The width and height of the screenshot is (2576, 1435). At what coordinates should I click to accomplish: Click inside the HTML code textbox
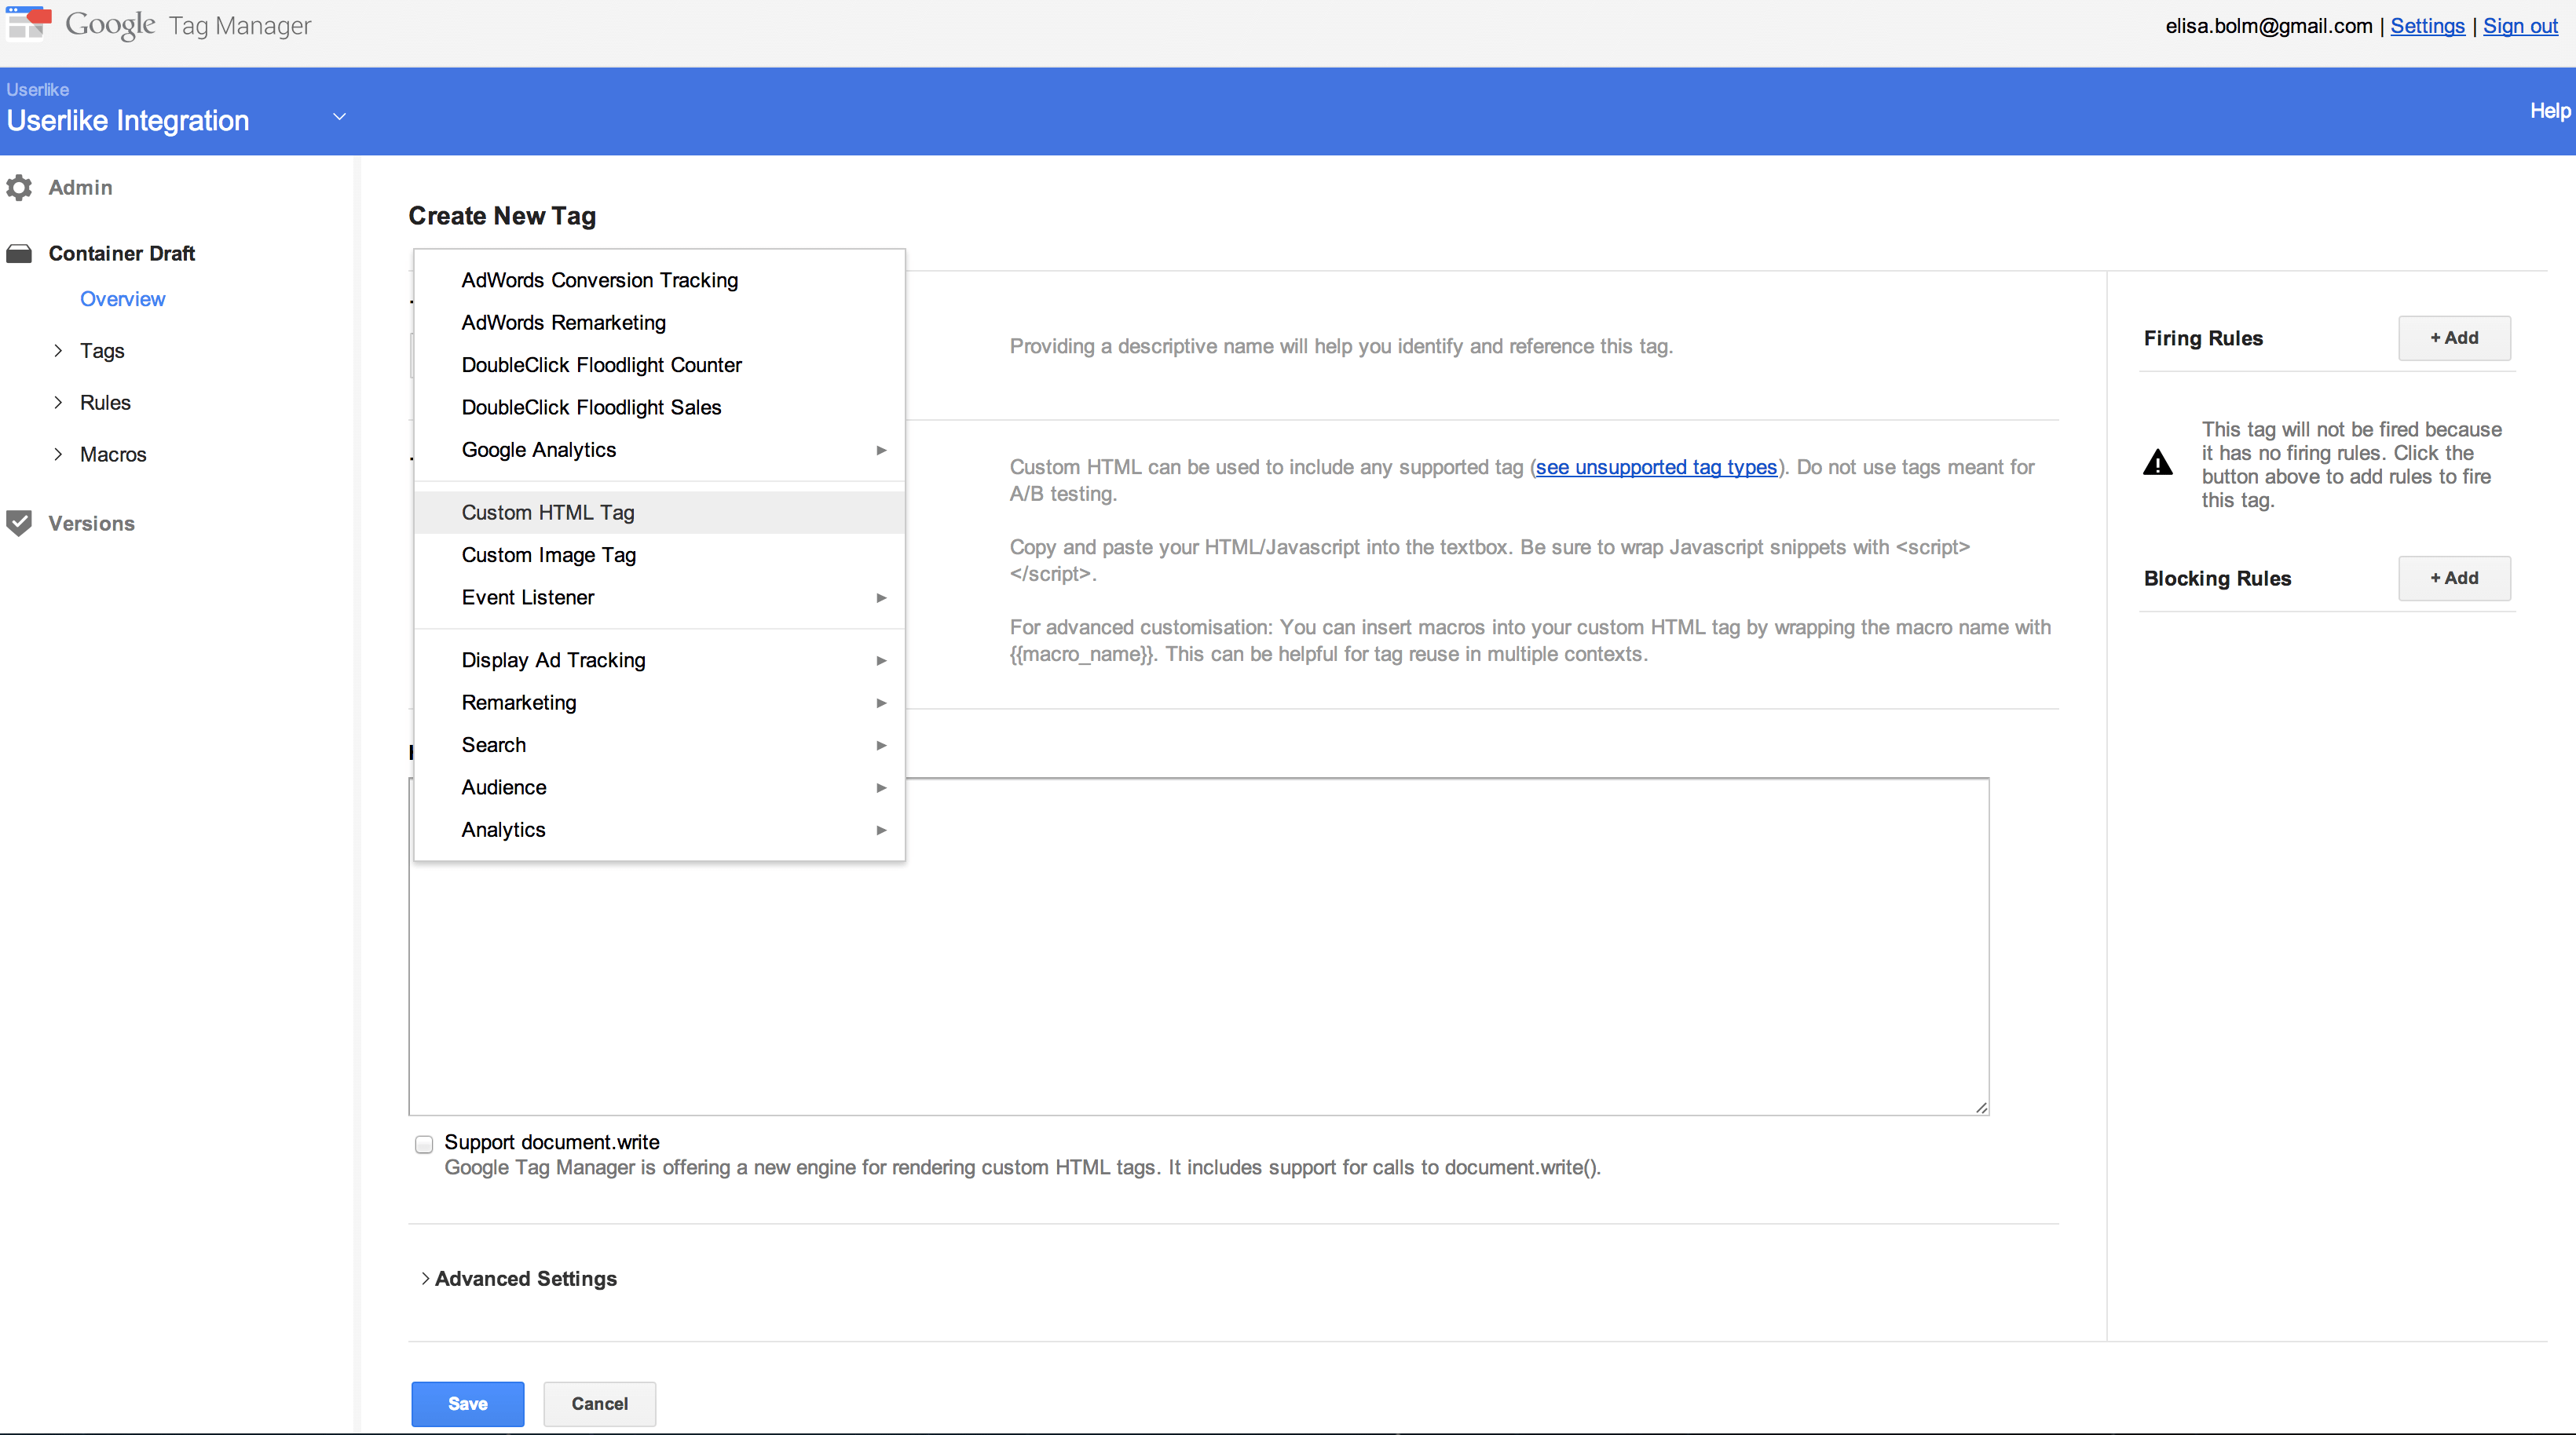[x=1198, y=947]
